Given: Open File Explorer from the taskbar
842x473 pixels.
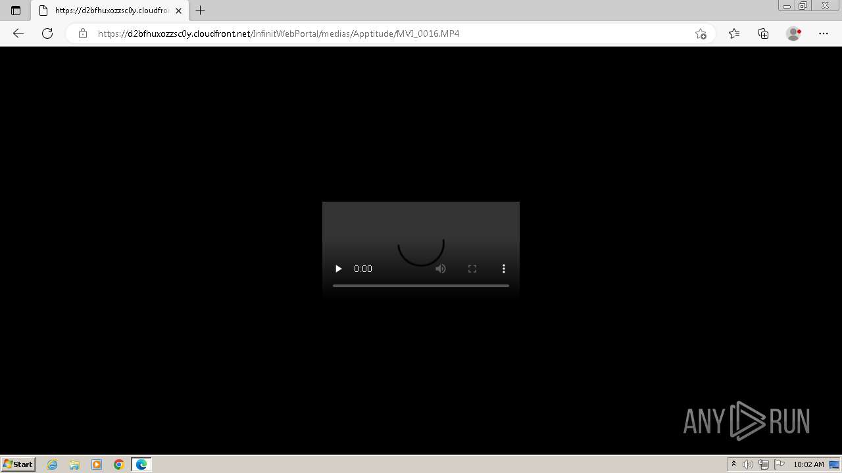Looking at the screenshot, I should (74, 464).
